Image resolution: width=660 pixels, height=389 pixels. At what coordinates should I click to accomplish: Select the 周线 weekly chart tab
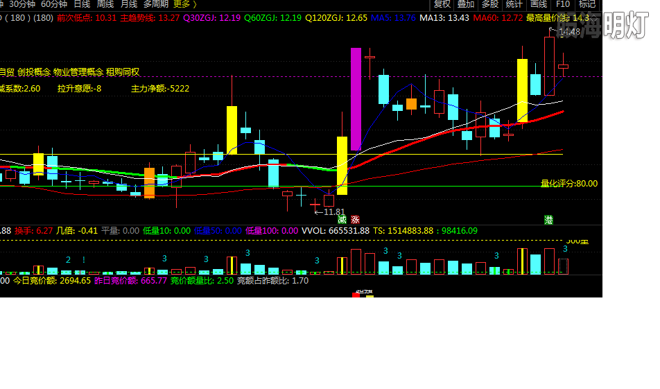click(105, 4)
